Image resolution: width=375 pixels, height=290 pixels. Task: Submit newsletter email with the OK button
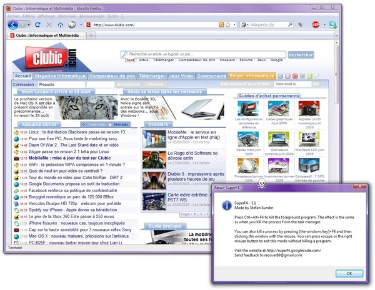316,84
